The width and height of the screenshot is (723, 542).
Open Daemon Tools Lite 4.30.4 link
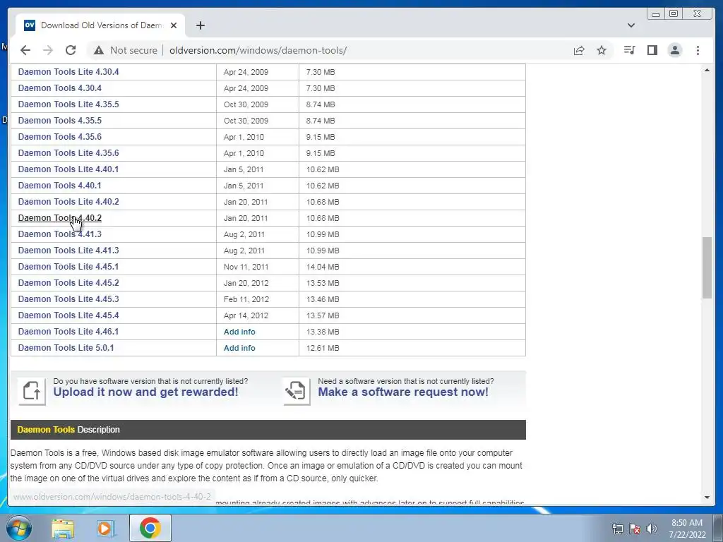click(68, 72)
